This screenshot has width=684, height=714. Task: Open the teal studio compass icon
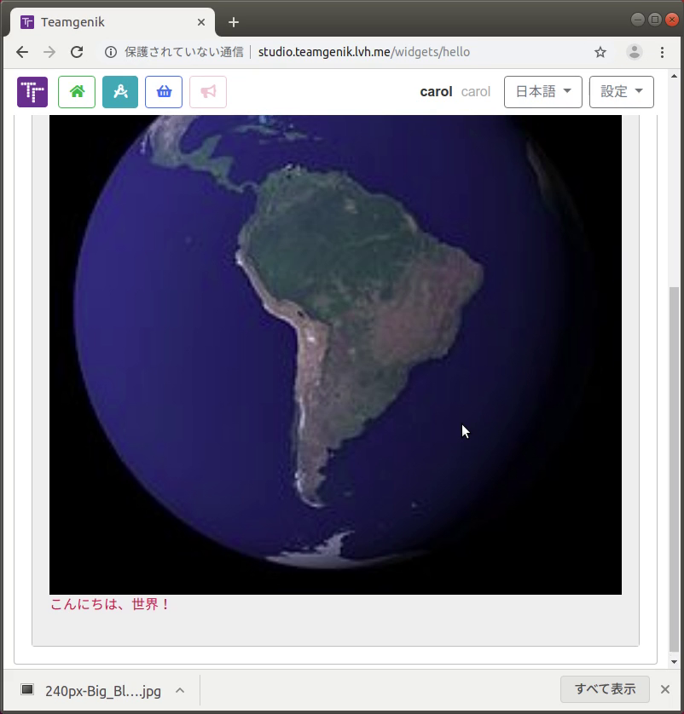[x=120, y=92]
